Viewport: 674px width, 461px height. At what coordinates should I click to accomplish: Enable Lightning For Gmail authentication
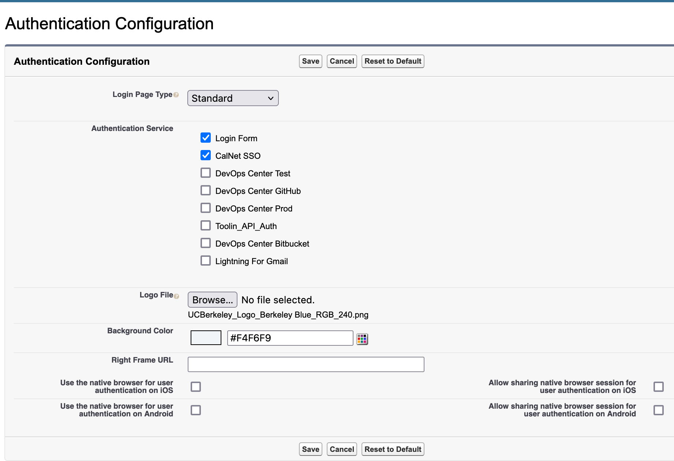click(206, 260)
